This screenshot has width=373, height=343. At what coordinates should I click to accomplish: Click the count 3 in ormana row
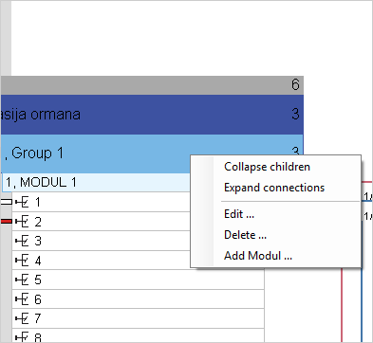(295, 114)
